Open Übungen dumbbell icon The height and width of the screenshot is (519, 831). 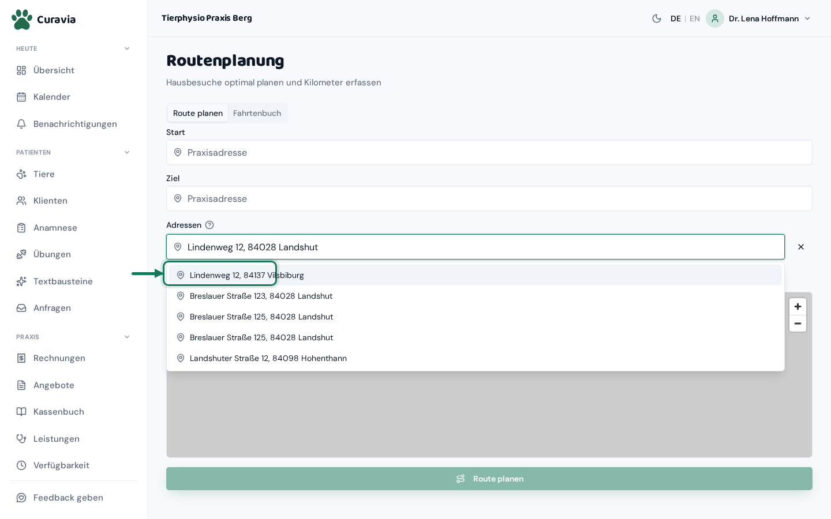click(x=21, y=254)
